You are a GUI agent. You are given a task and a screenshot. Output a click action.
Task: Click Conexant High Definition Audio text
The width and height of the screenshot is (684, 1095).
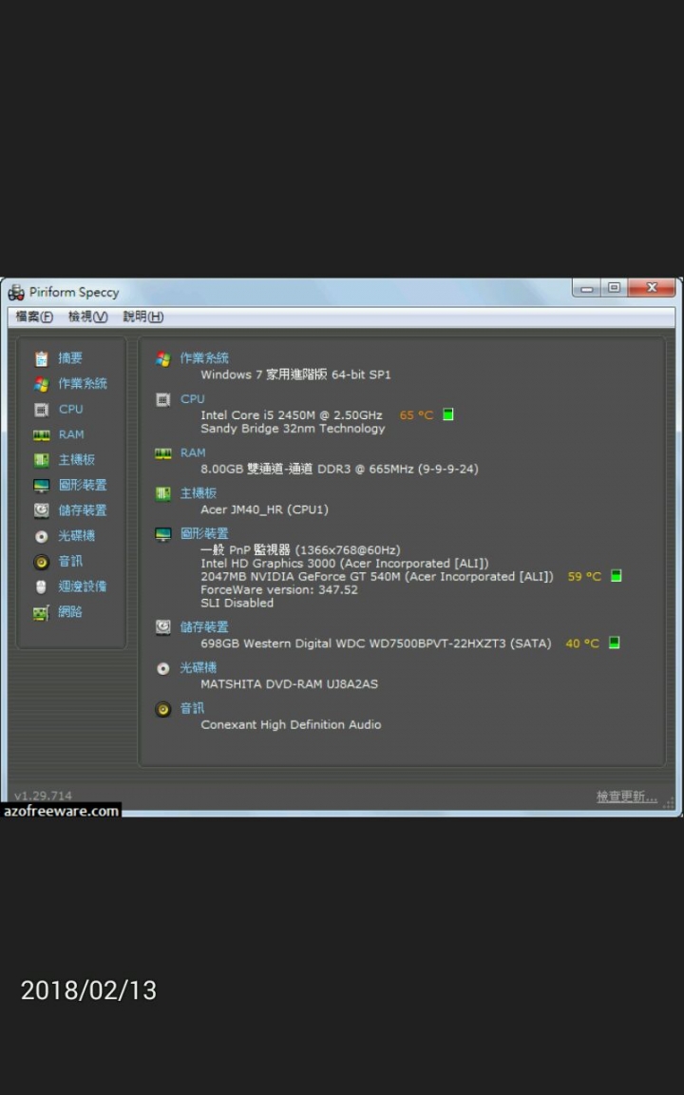click(x=291, y=725)
